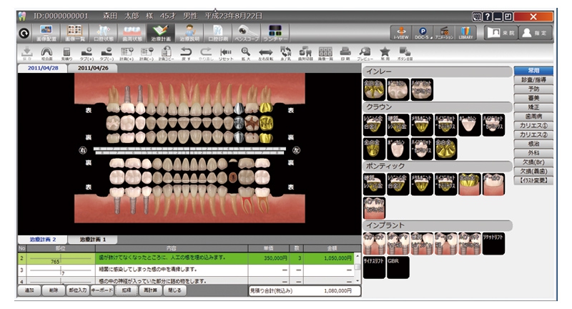Launch the LIBRARY icon

click(x=465, y=33)
